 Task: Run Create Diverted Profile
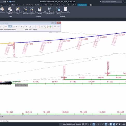click(x=40, y=10)
